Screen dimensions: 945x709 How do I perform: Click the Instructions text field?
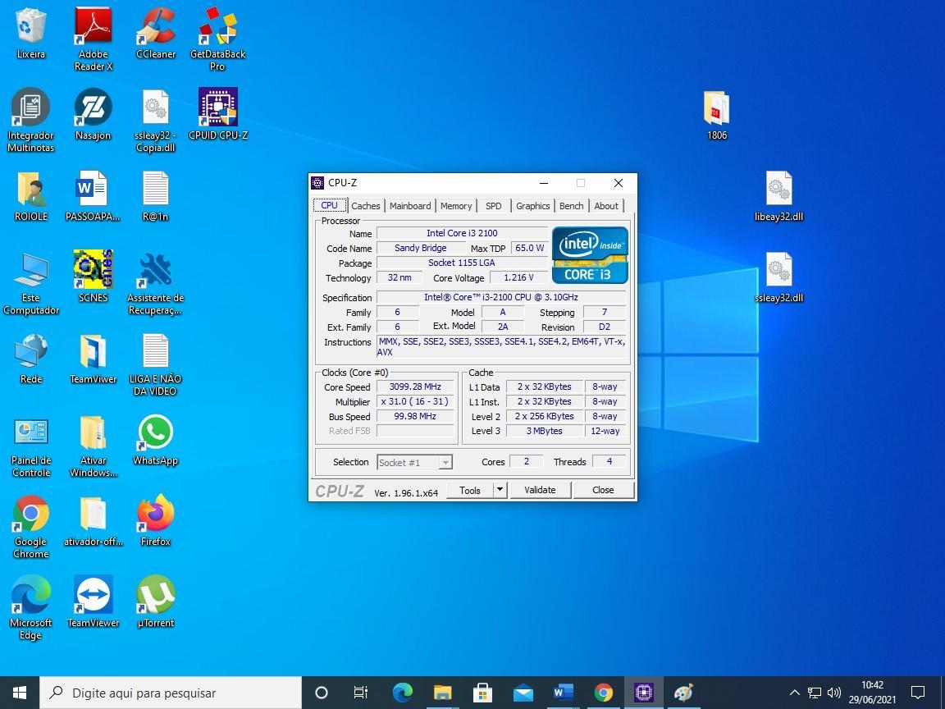pos(501,346)
